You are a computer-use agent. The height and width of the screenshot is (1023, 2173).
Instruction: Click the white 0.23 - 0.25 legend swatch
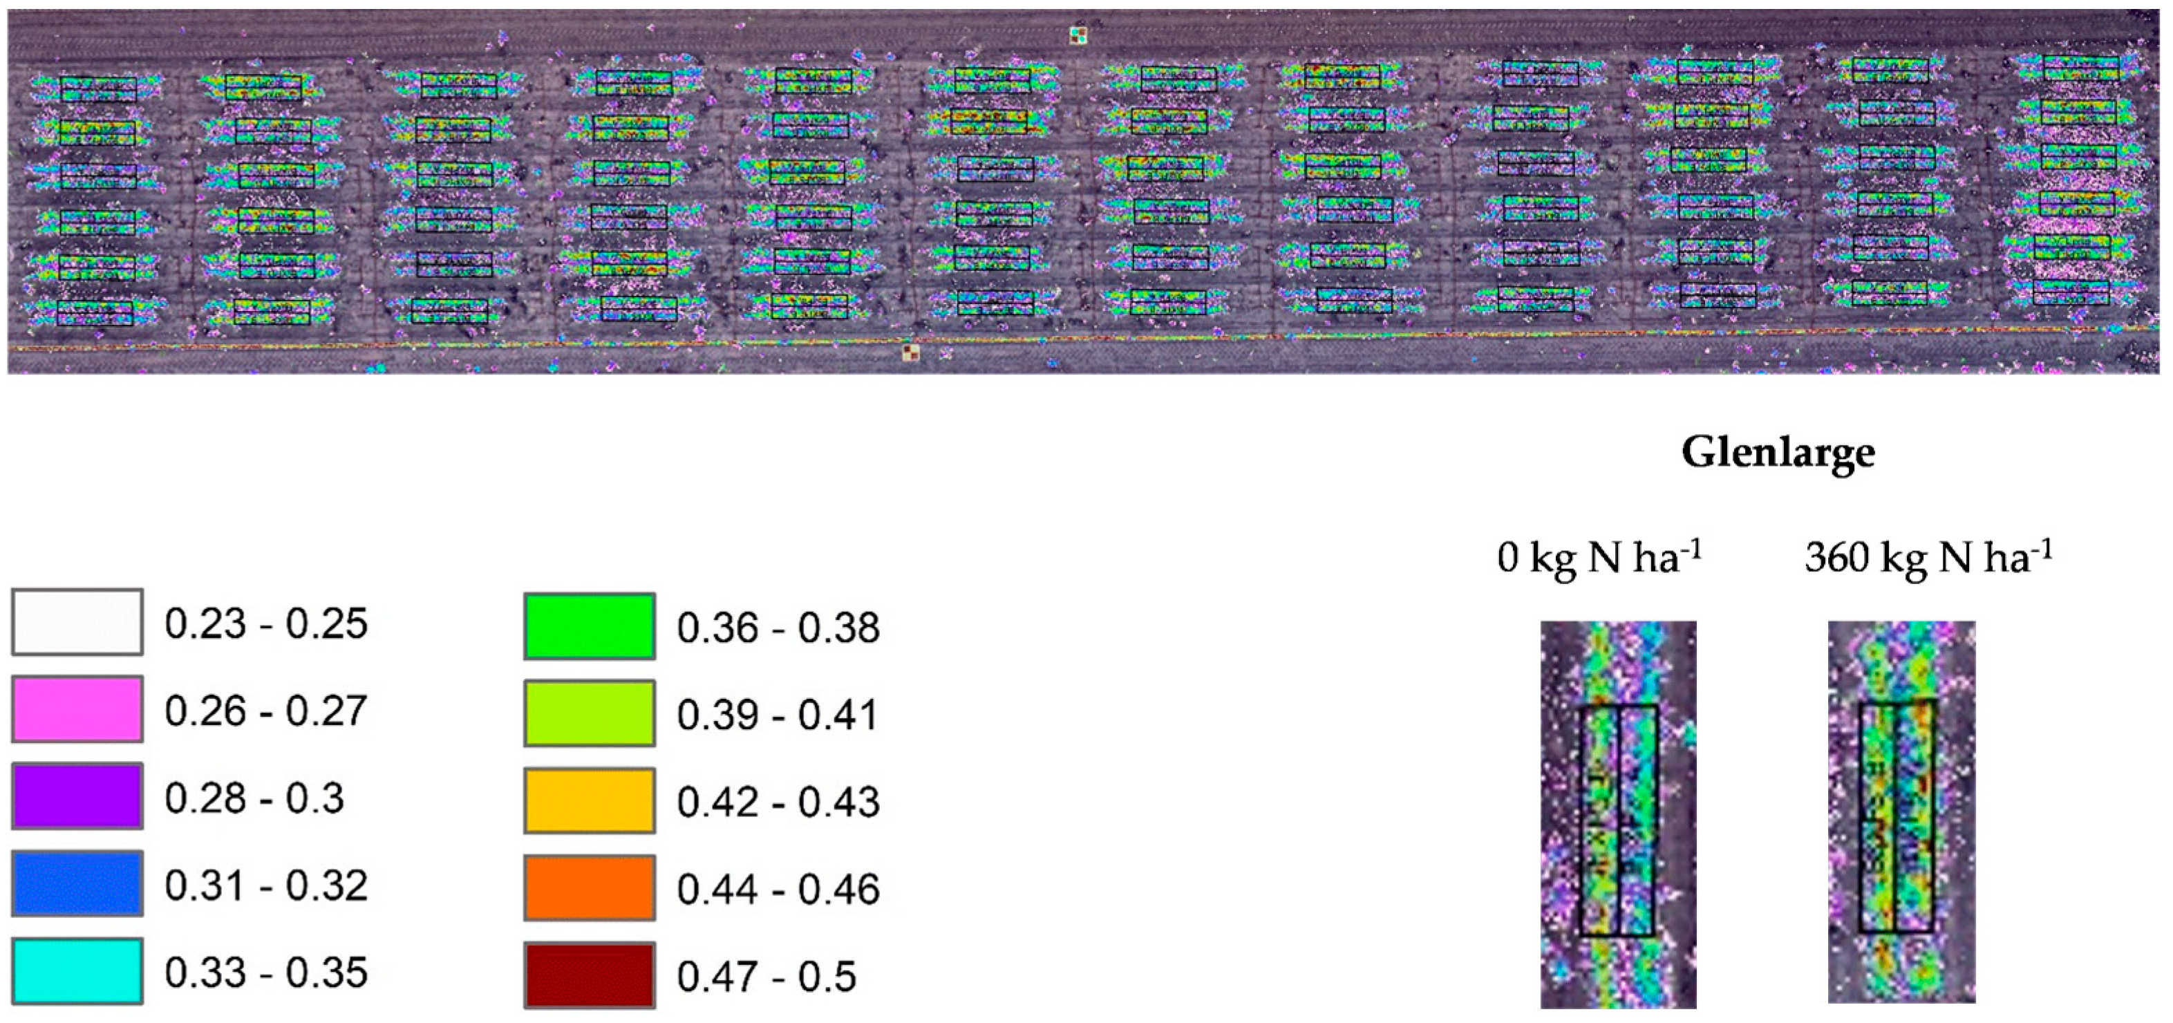pyautogui.click(x=77, y=622)
